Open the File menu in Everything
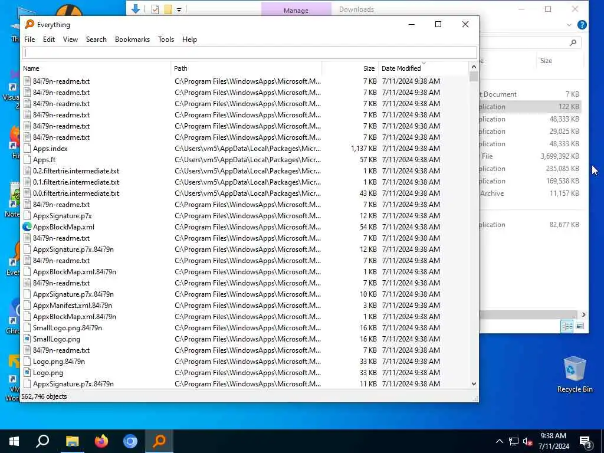 click(29, 40)
